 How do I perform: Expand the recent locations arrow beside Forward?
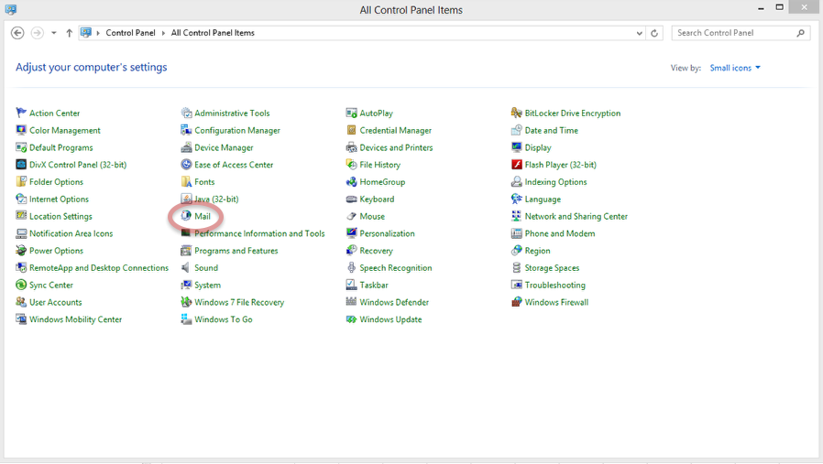point(54,33)
